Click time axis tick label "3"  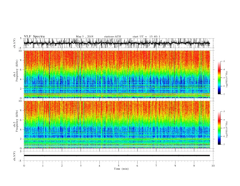tap(81, 166)
